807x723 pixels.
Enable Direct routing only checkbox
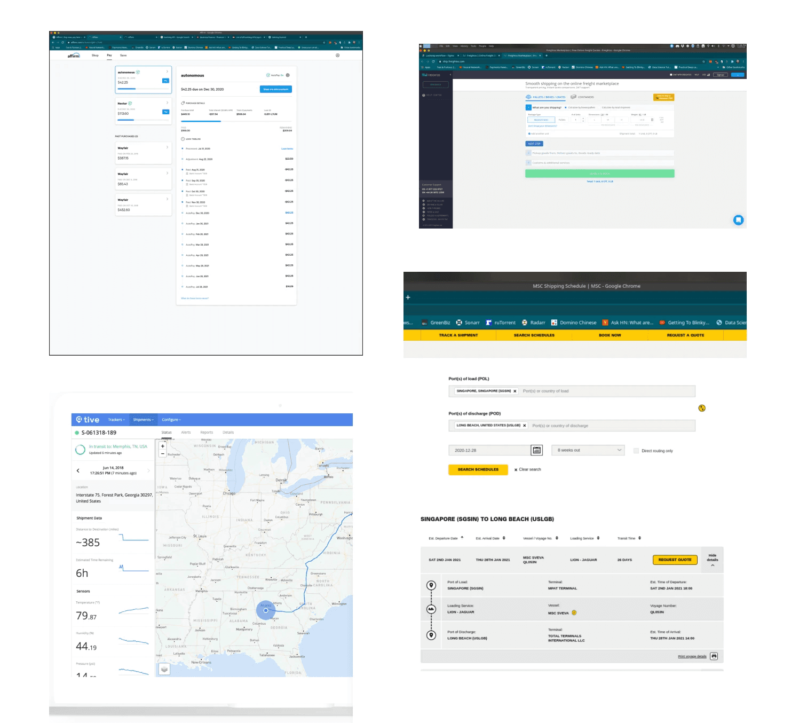pyautogui.click(x=636, y=451)
